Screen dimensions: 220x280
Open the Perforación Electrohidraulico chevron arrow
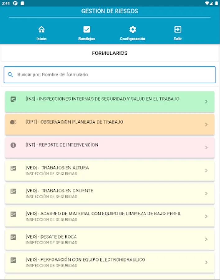tap(206, 262)
